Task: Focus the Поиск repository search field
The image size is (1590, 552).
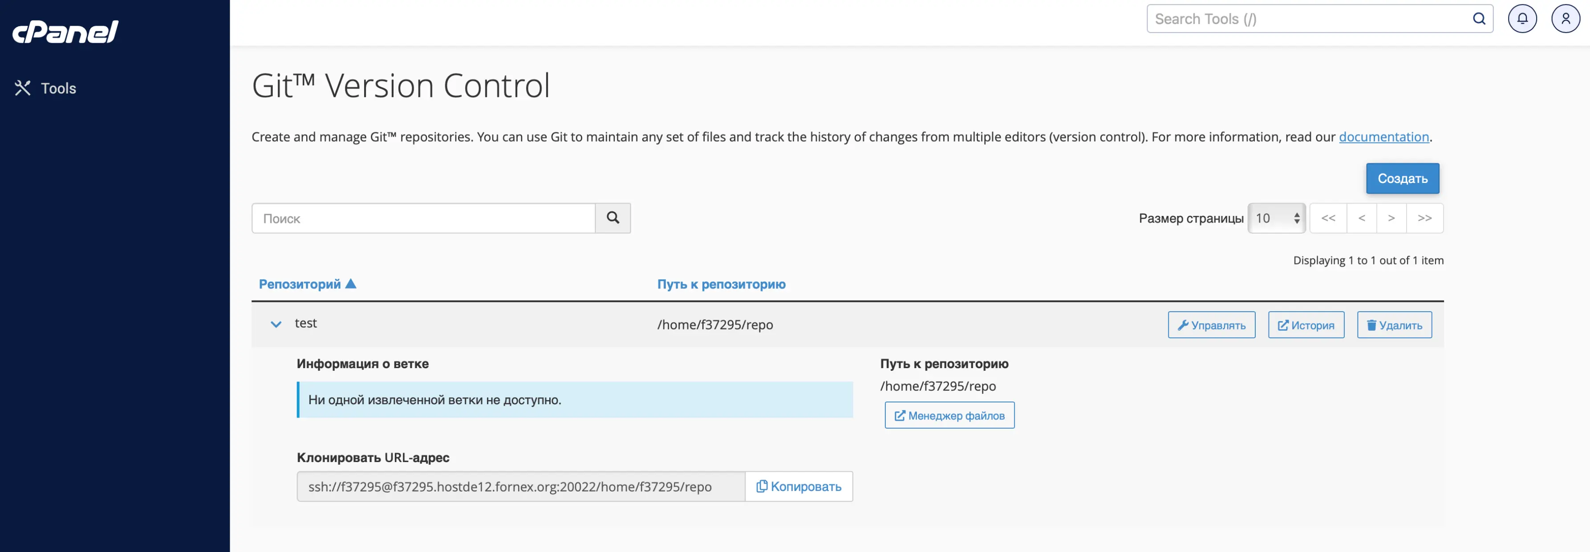Action: click(x=423, y=218)
